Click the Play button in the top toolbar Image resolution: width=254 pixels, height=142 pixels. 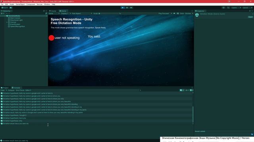click(x=123, y=7)
